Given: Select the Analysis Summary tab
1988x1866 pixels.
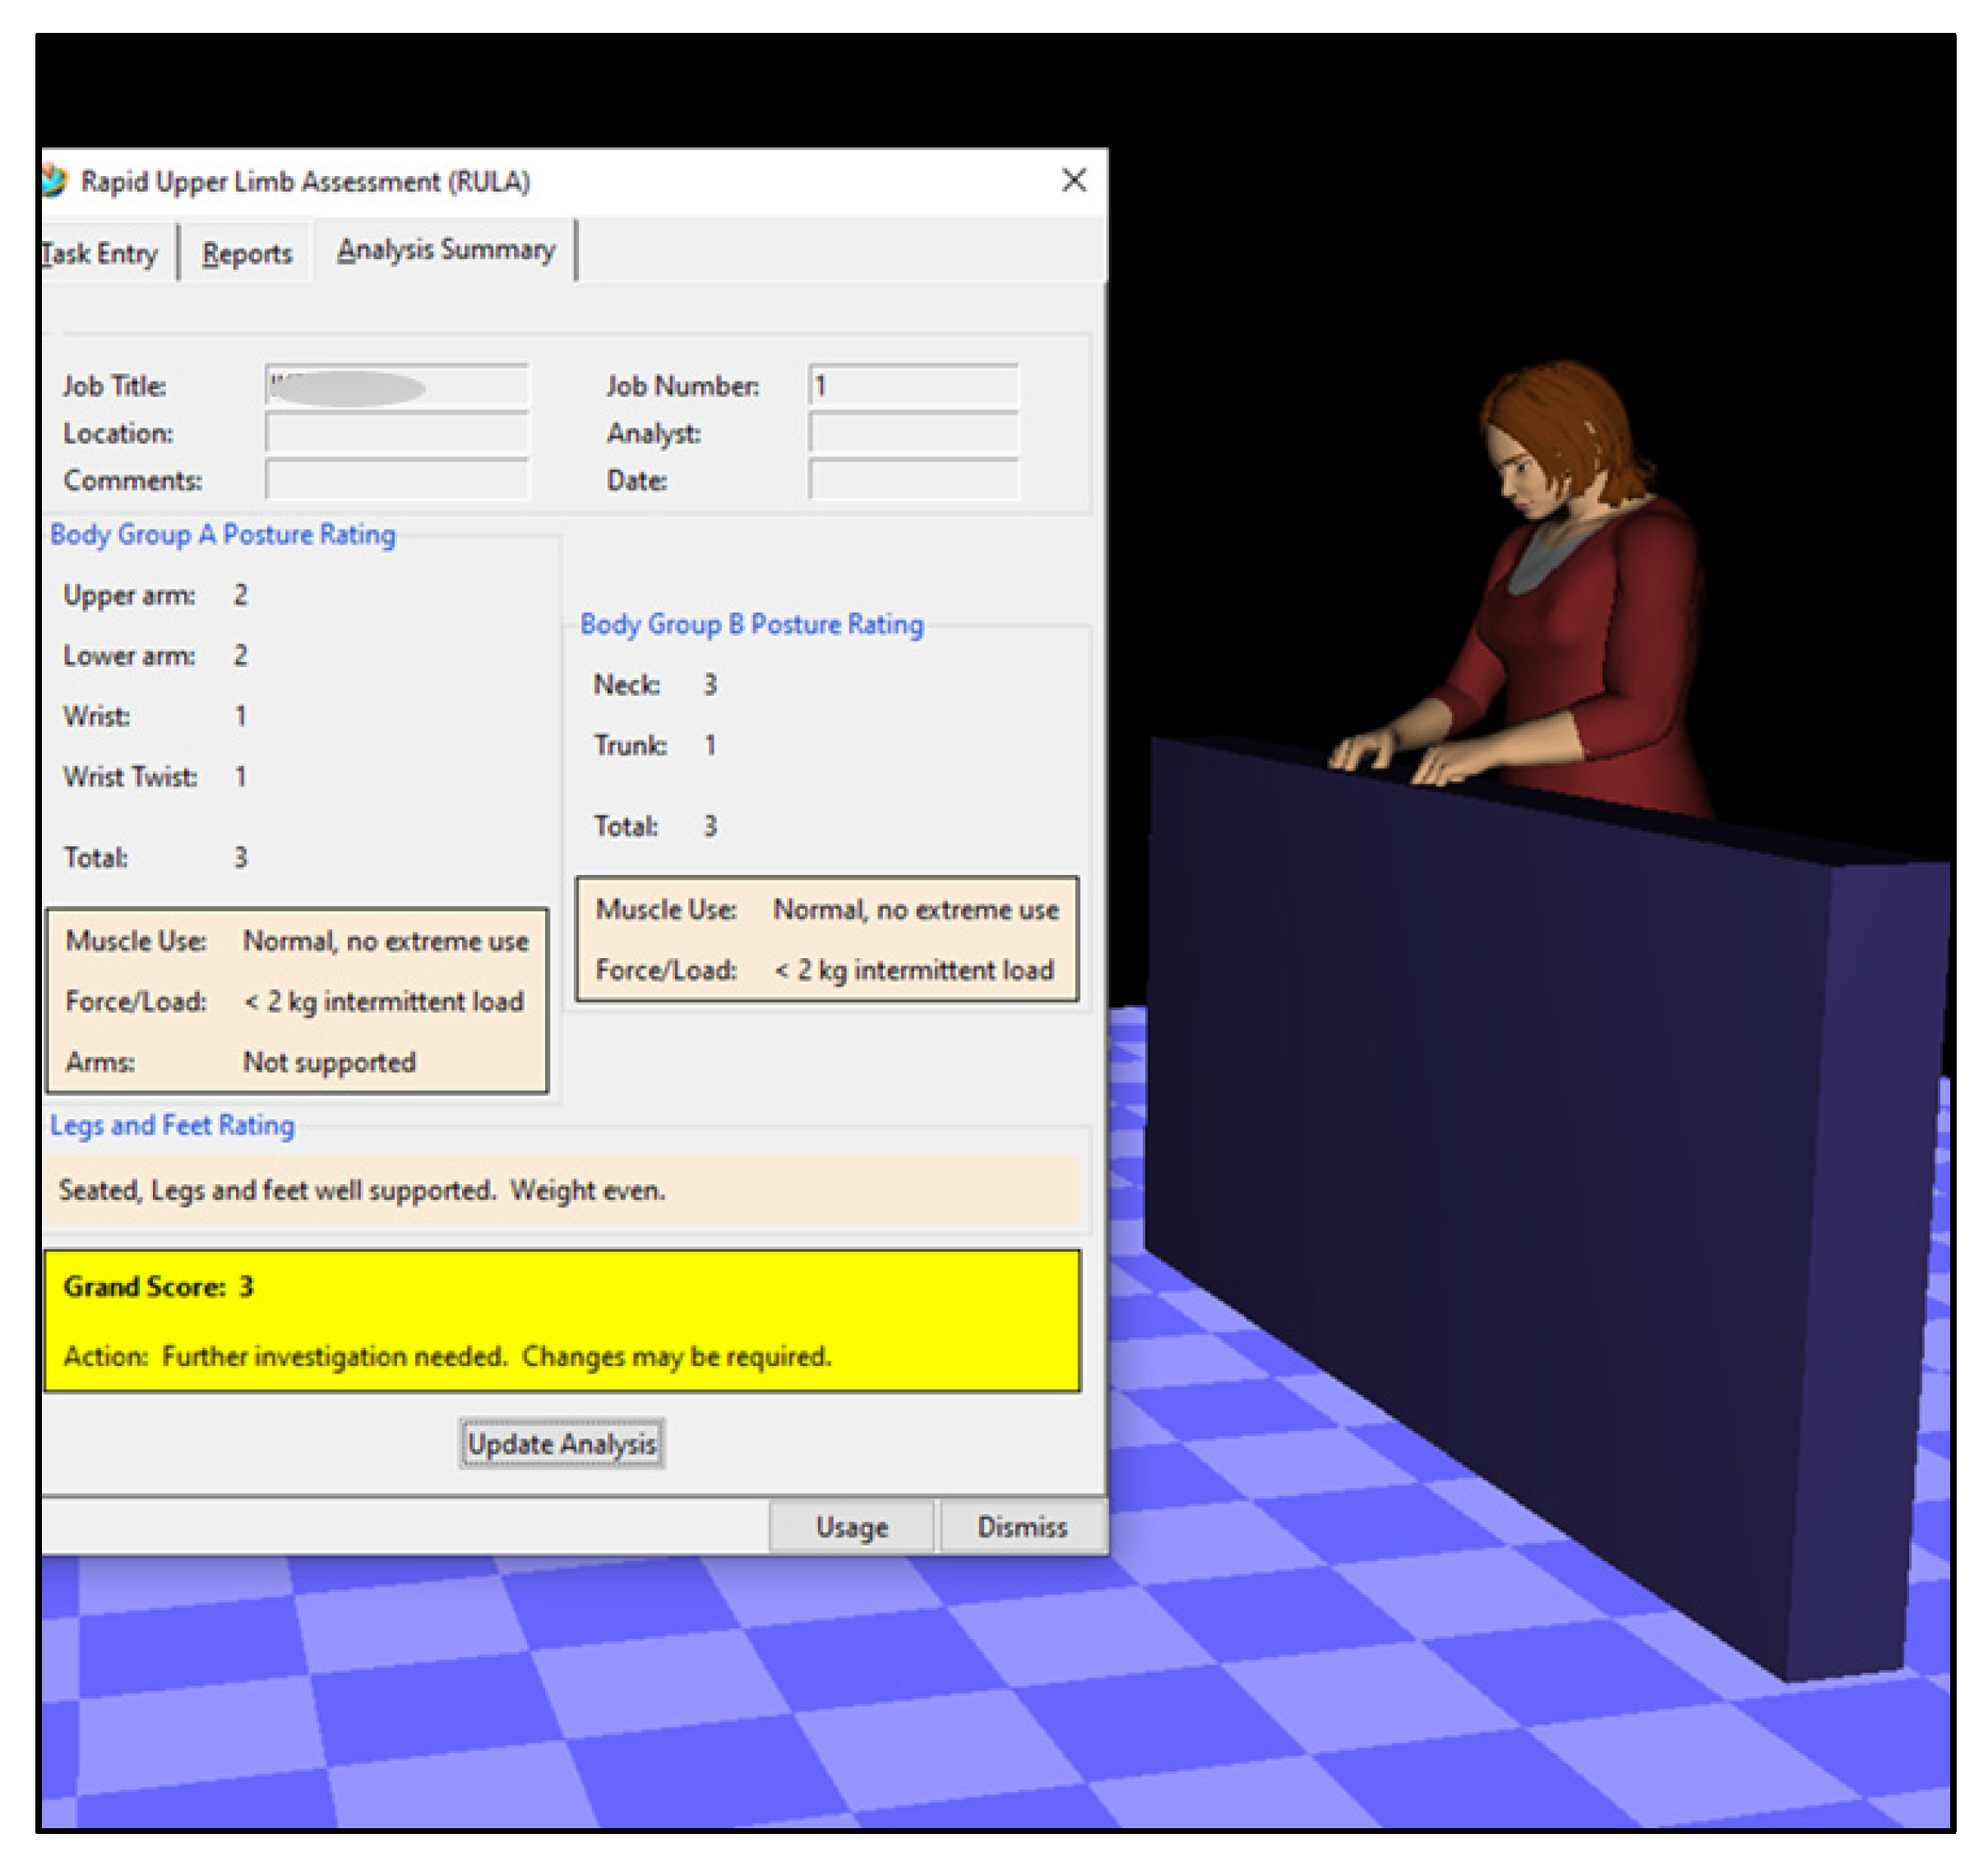Looking at the screenshot, I should click(x=445, y=250).
